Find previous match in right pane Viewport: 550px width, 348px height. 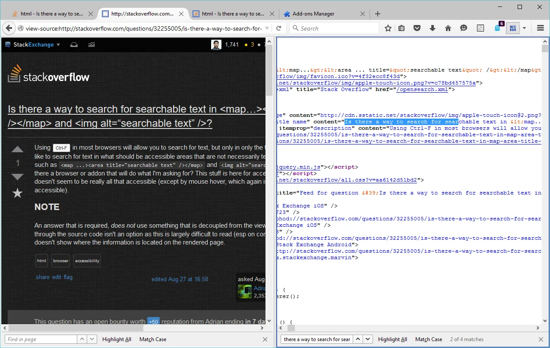358,339
